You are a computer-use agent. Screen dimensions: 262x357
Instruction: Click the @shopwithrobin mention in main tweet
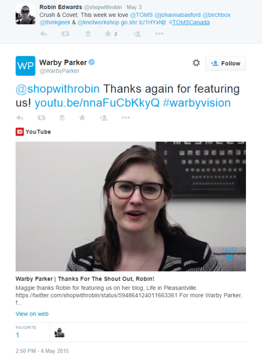[57, 89]
